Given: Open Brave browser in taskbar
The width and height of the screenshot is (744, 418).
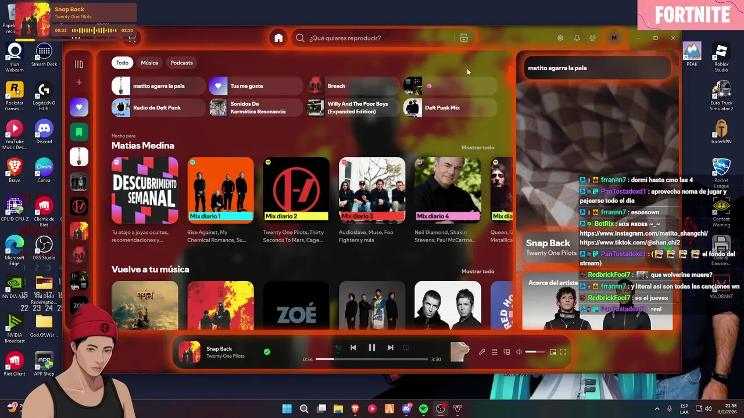Looking at the screenshot, I should pos(355,409).
